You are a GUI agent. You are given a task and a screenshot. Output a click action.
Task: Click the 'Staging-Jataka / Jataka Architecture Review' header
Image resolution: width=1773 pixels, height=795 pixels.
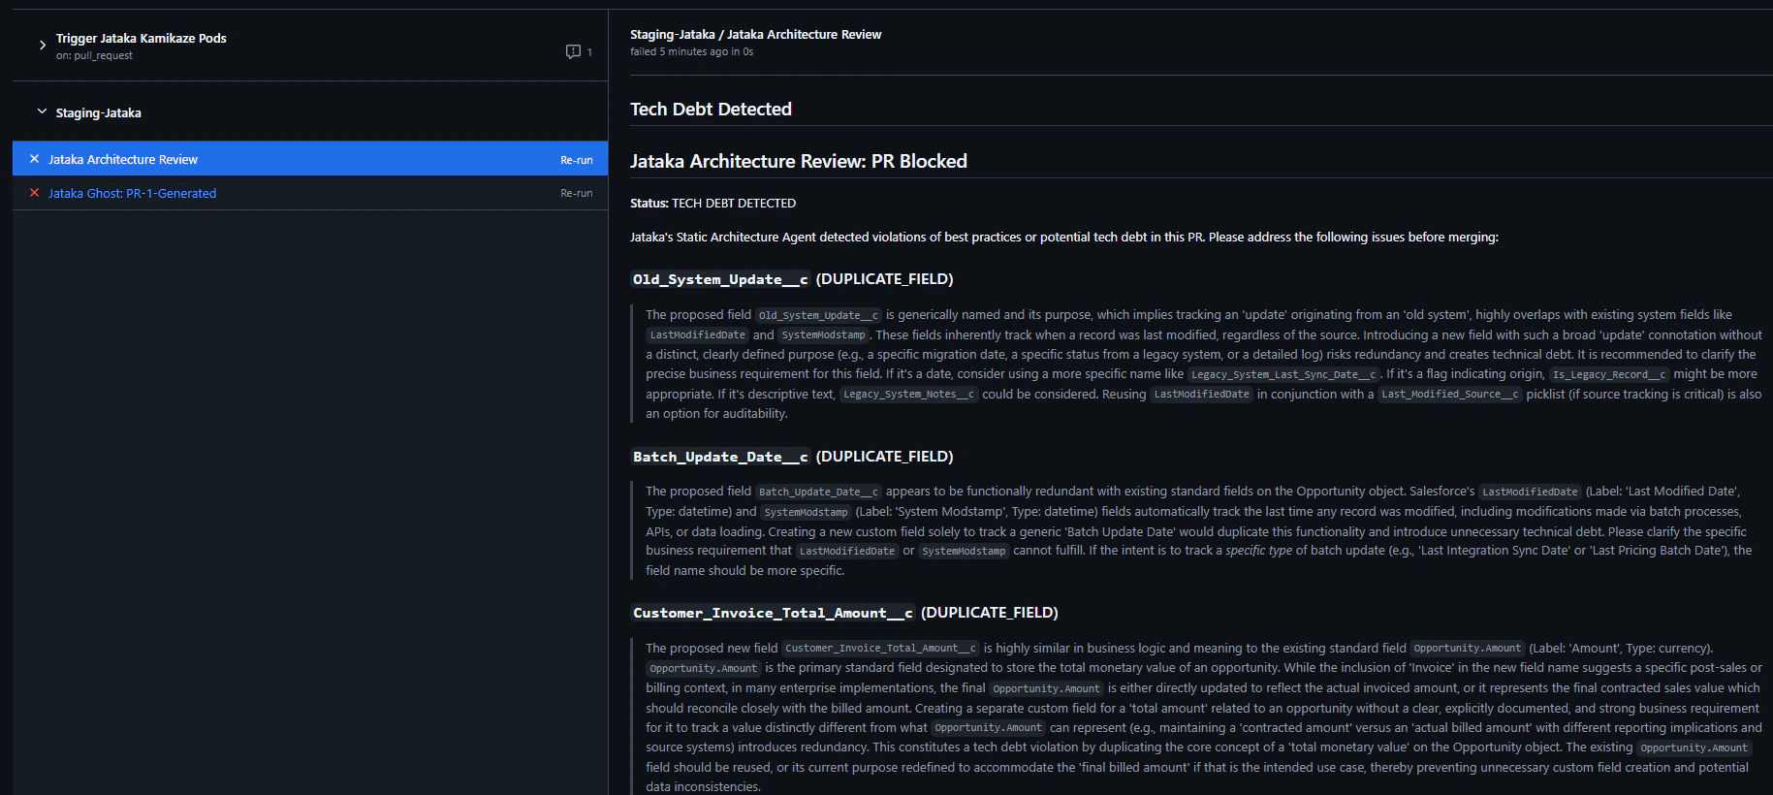click(x=756, y=34)
